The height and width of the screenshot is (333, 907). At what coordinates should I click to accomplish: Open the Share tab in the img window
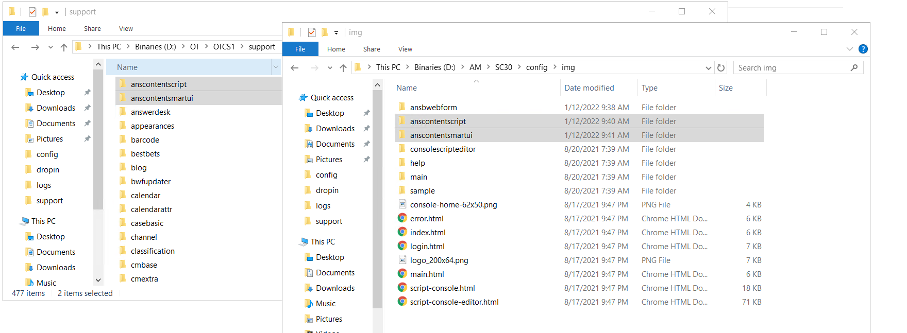point(372,49)
